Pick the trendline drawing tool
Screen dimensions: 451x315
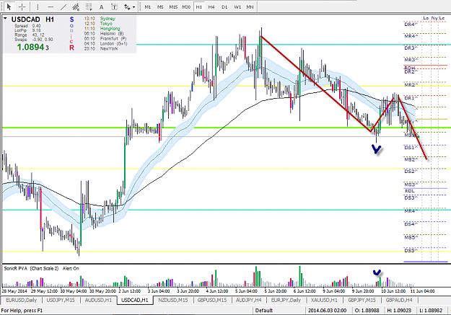tap(64, 6)
